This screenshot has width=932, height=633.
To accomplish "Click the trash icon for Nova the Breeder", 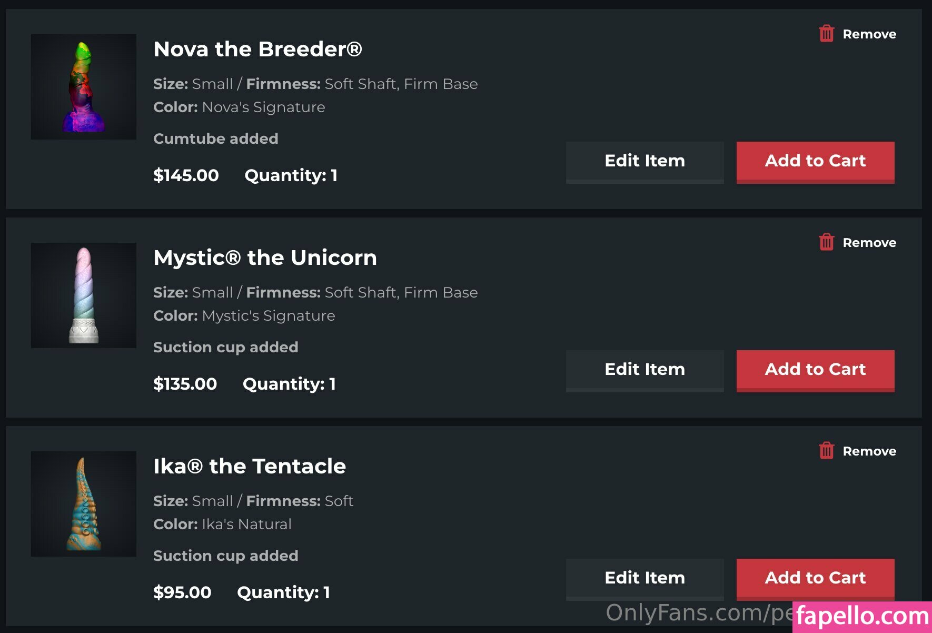I will coord(826,34).
